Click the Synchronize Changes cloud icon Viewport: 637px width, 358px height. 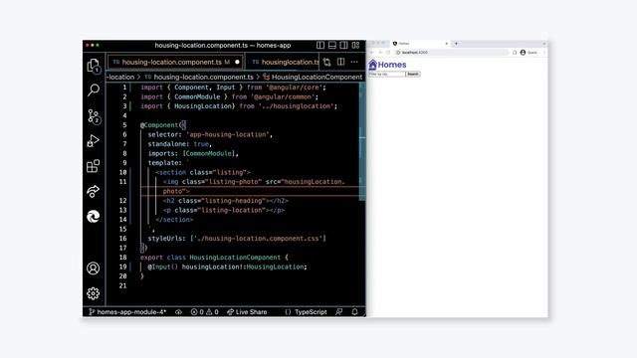(x=178, y=311)
